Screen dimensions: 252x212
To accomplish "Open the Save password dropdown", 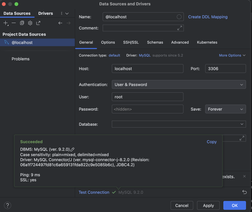I will click(x=225, y=109).
